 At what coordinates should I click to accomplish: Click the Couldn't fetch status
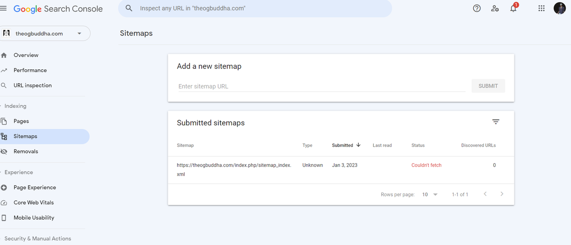pyautogui.click(x=426, y=165)
